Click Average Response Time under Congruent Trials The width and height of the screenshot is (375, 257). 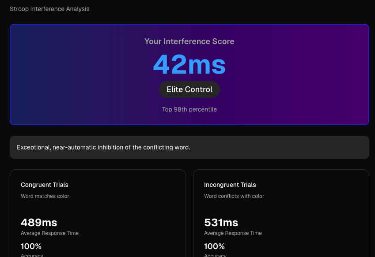tap(49, 233)
